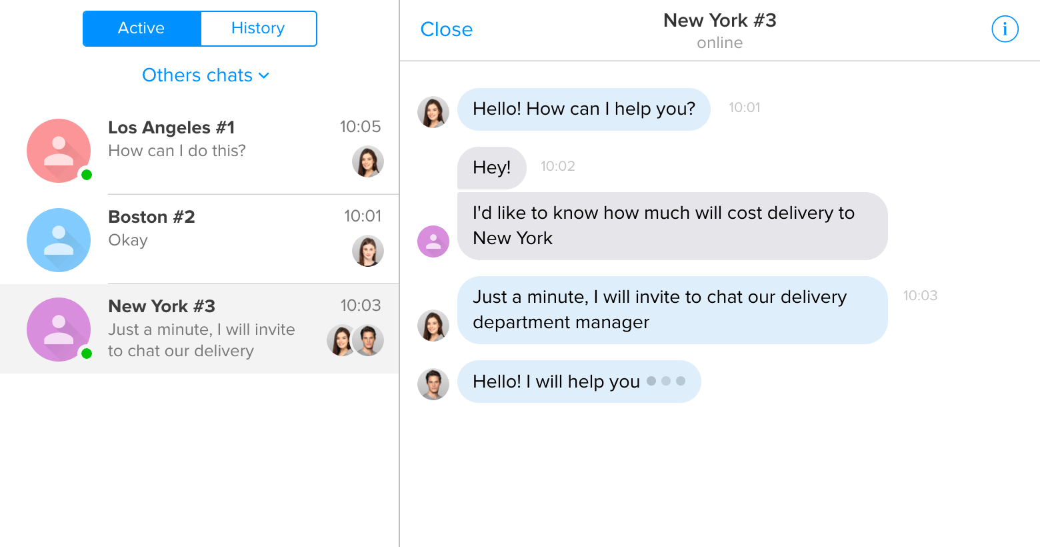This screenshot has width=1040, height=547.
Task: Click the agent thumbnail in Boston #2 row
Action: tap(367, 251)
